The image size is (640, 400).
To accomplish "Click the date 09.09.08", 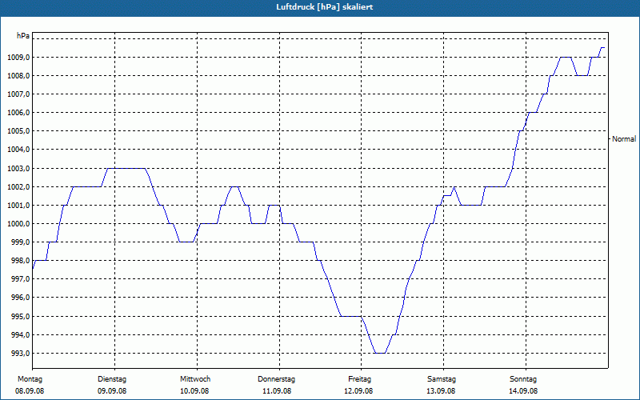I will (112, 391).
